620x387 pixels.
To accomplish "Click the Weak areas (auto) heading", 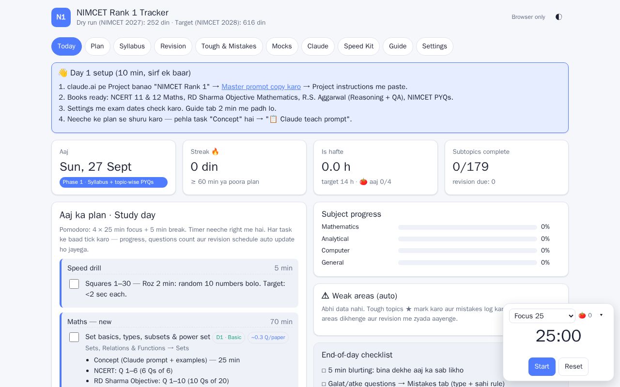I will pos(359,296).
